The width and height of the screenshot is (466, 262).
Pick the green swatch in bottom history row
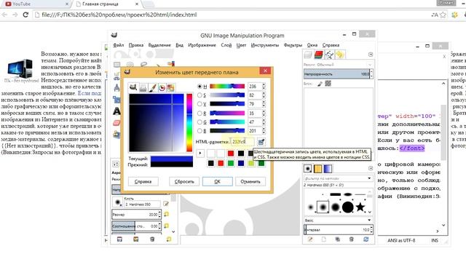(x=231, y=163)
